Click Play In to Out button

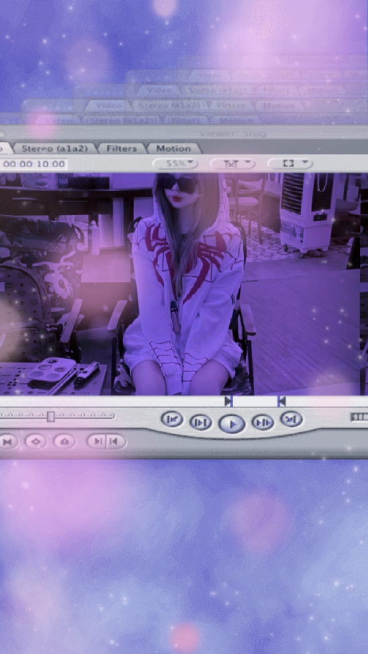201,423
